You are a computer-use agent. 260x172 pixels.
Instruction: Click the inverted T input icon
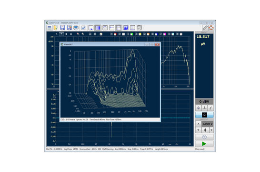[x=204, y=108]
